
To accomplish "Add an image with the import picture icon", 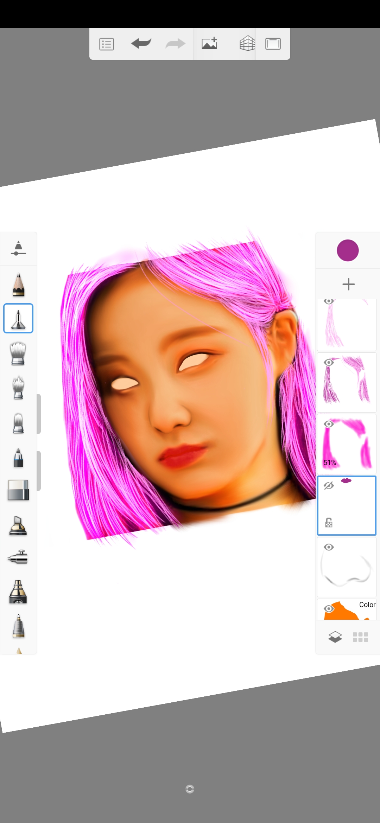I will point(209,44).
